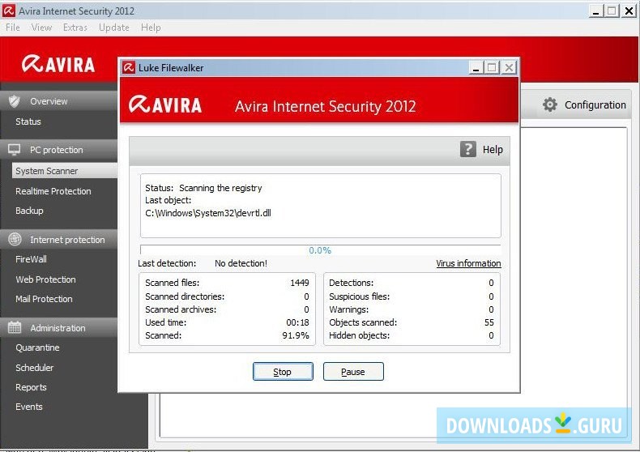Open Scheduler in the sidebar

34,368
